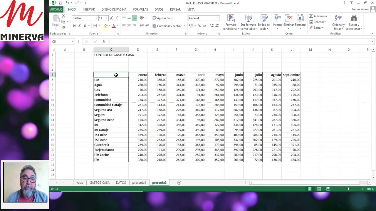Increase font size with the large A
The image size is (376, 211).
(x=111, y=18)
